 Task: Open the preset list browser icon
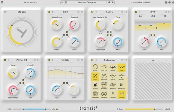[x=62, y=2]
